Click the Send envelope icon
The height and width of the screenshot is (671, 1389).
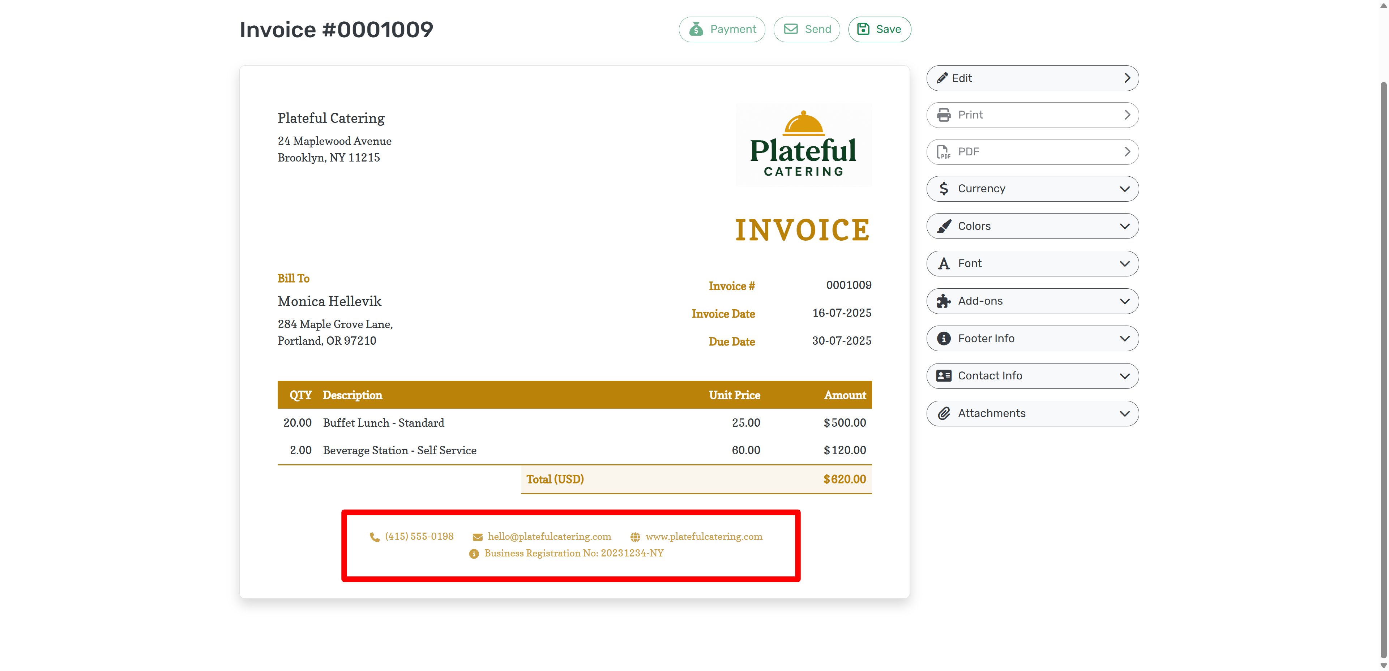pyautogui.click(x=790, y=29)
